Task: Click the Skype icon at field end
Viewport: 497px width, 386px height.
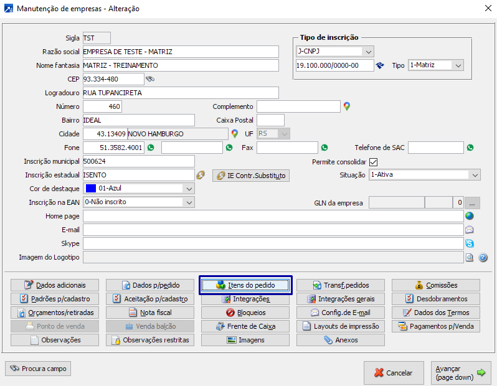Action: tap(470, 243)
